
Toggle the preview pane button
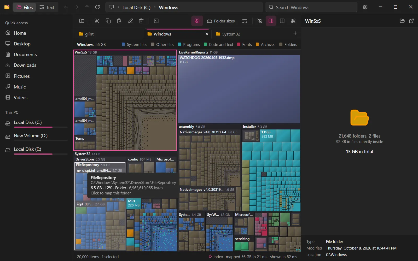pyautogui.click(x=271, y=21)
